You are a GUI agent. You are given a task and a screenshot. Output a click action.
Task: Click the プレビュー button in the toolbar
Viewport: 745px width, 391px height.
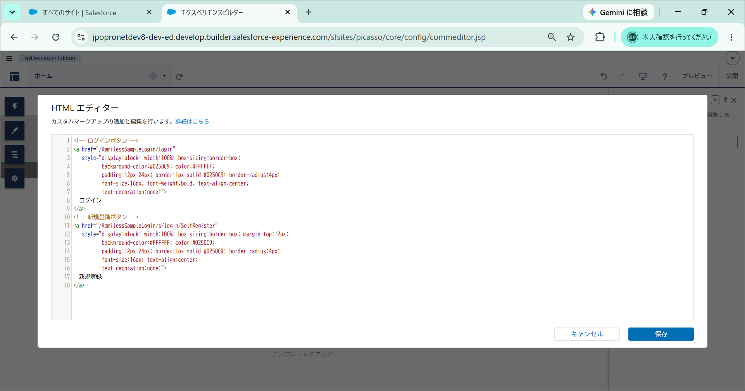tap(697, 76)
